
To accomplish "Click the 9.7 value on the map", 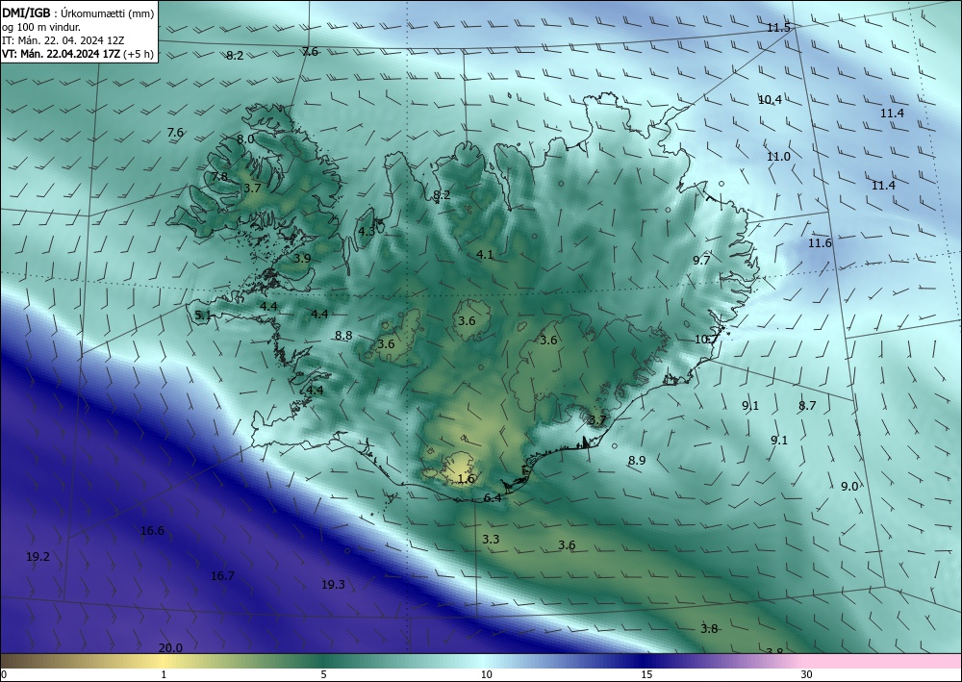I will pos(701,260).
